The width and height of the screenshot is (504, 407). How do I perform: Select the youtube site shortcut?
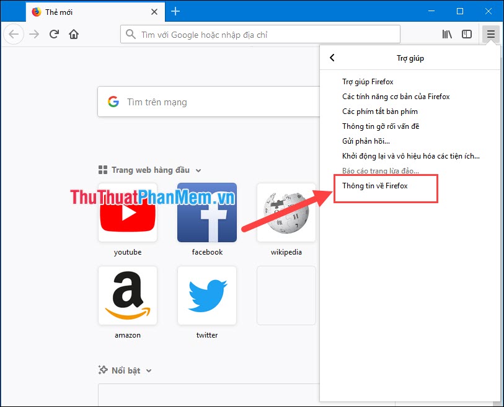click(127, 212)
